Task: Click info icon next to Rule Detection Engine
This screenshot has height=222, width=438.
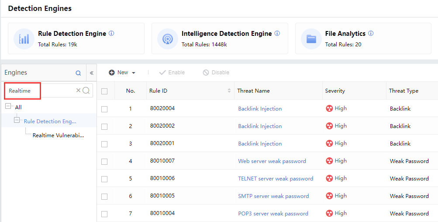Action: (x=111, y=33)
